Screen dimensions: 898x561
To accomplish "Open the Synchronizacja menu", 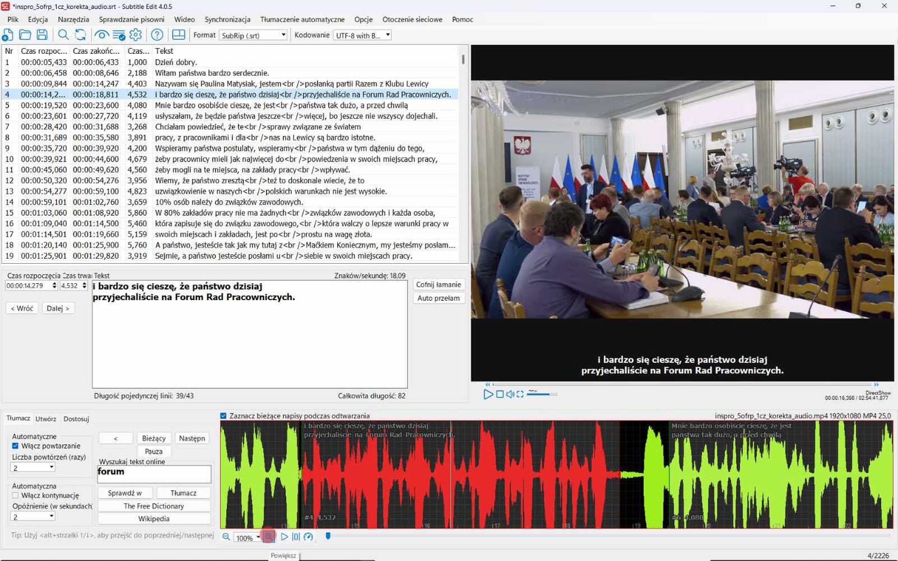I will coord(227,19).
